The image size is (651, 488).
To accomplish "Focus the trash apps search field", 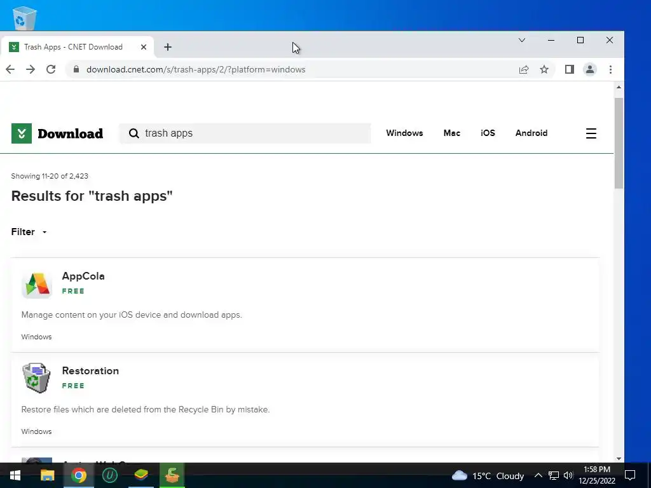I will pyautogui.click(x=245, y=133).
